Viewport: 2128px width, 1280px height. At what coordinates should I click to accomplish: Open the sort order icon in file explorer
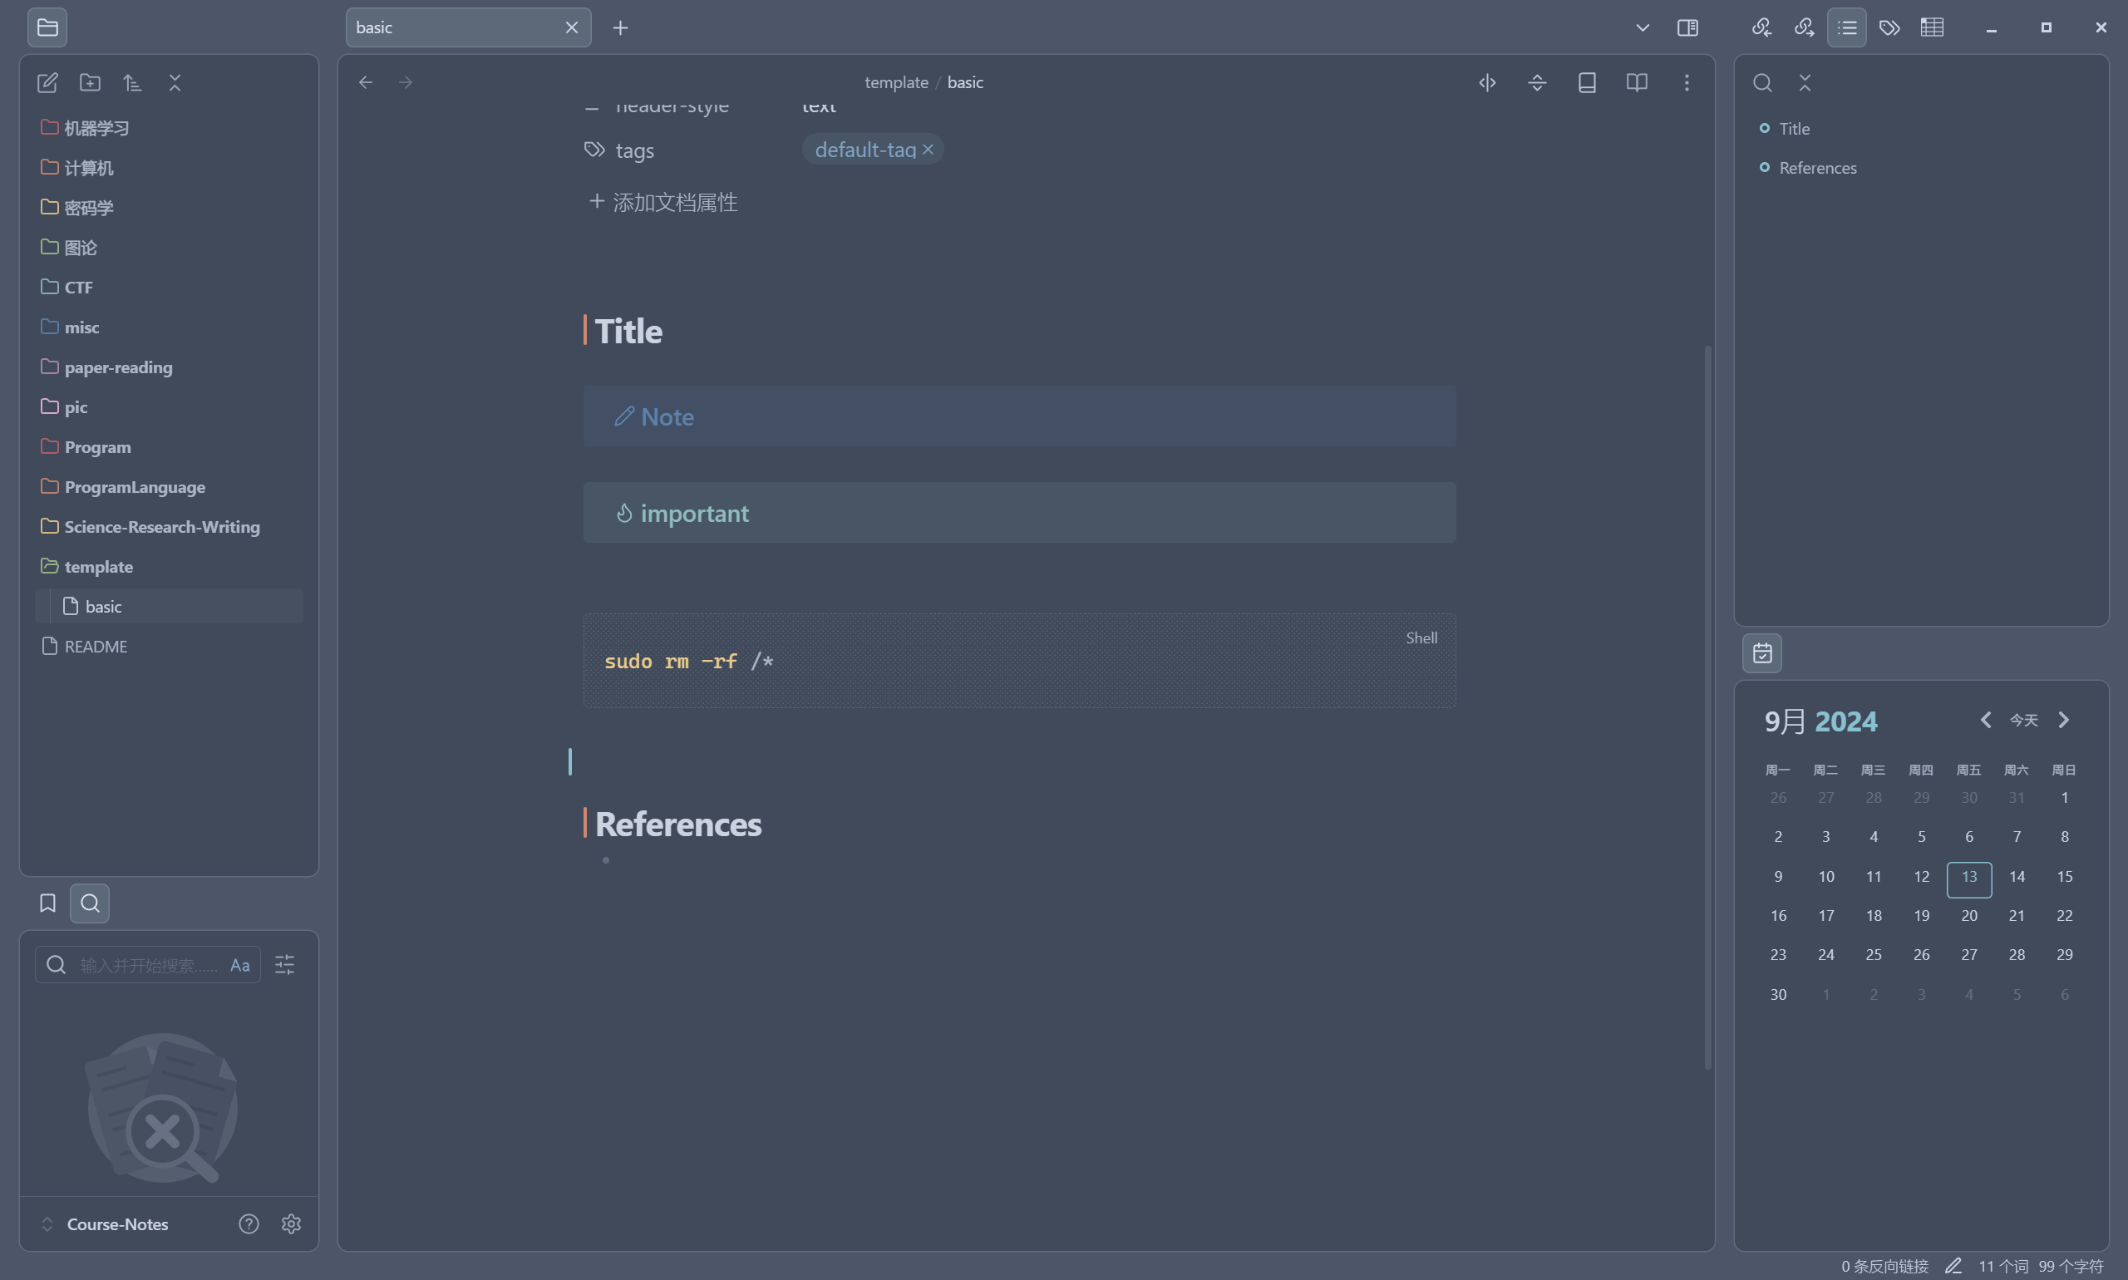[x=132, y=83]
